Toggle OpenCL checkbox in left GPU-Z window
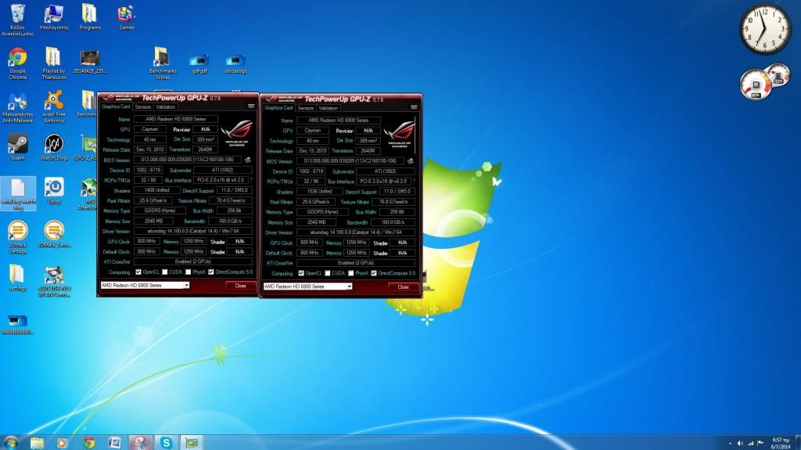Screen dimensions: 801x450 coord(138,272)
